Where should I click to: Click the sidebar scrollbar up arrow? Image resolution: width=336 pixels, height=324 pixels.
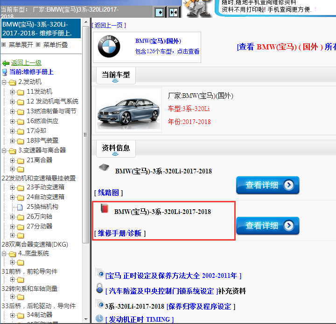[x=86, y=22]
